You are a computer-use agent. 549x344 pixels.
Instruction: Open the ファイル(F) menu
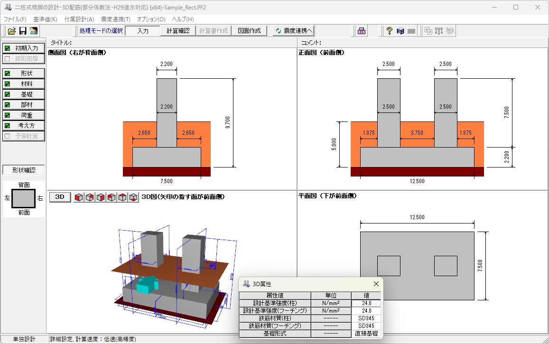click(x=15, y=19)
